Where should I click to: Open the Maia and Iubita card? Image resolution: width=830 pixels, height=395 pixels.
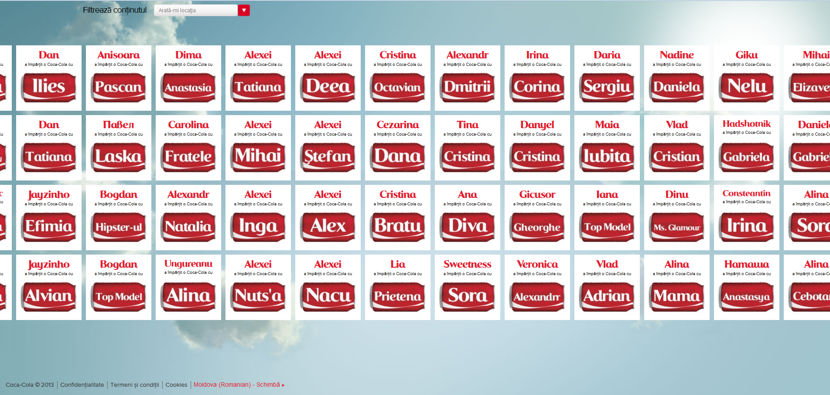(x=607, y=148)
